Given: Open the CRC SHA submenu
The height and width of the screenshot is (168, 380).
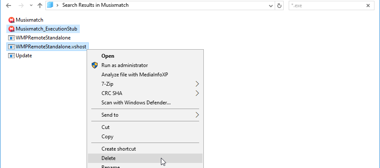Looking at the screenshot, I should pos(145,93).
